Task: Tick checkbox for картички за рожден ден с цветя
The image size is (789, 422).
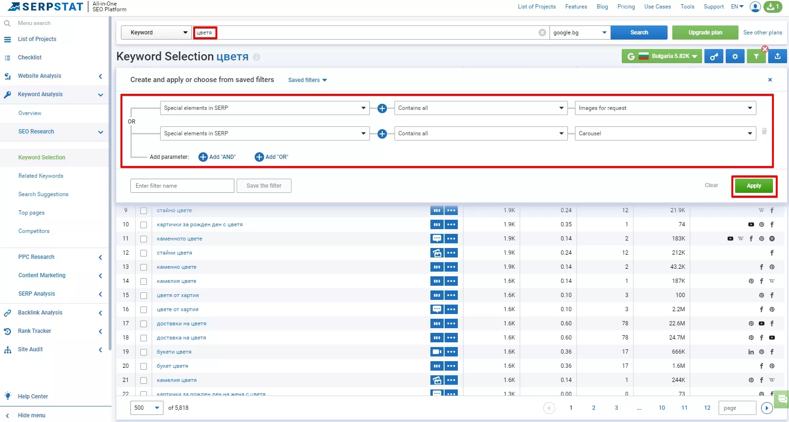Action: tap(144, 225)
